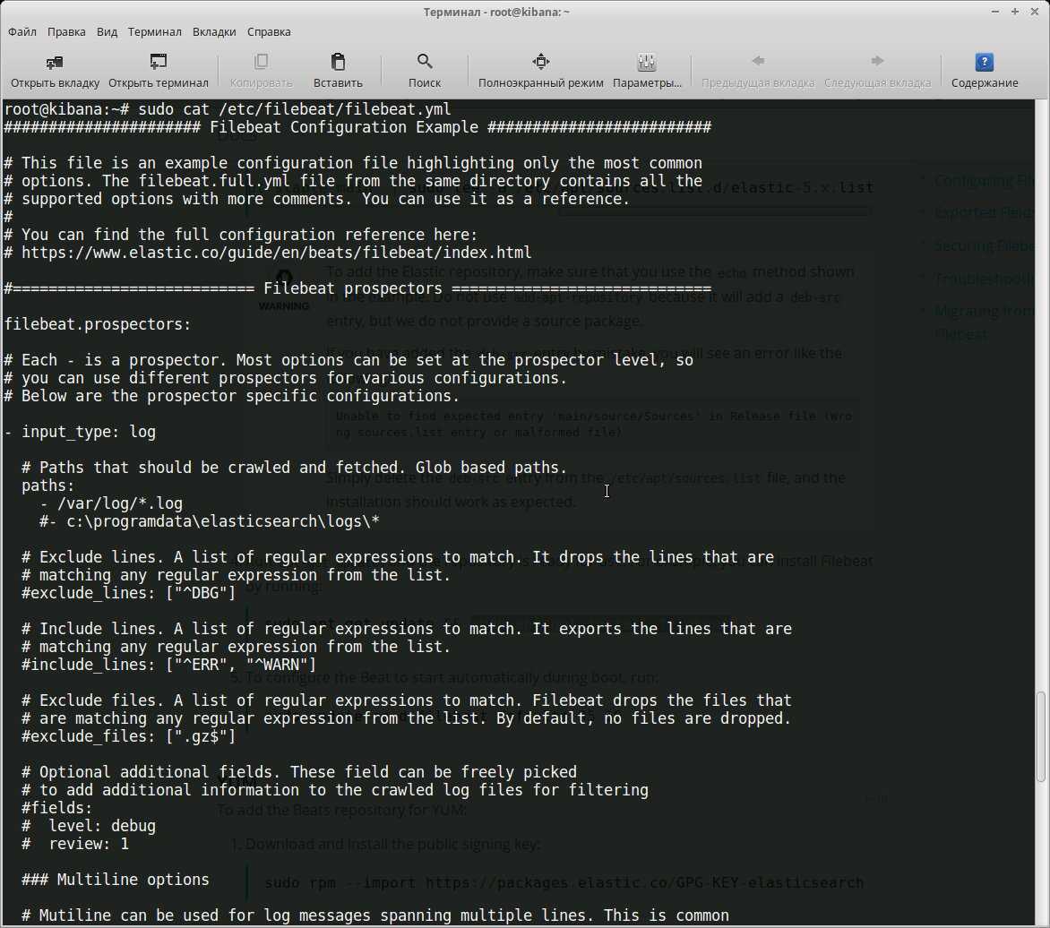1050x928 pixels.
Task: Click the terminal vertical scrollbar thumb
Action: [x=1042, y=735]
